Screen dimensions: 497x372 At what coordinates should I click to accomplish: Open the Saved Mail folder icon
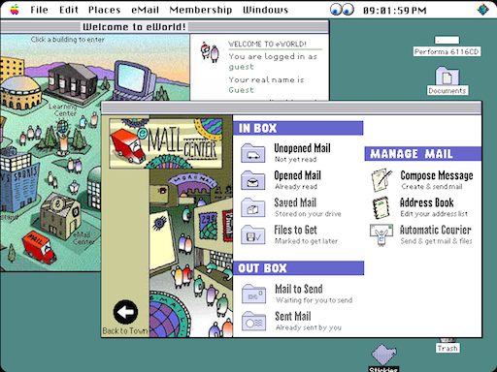tap(253, 207)
